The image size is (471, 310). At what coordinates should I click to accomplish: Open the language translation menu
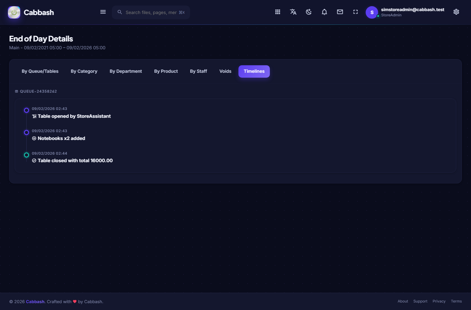point(293,12)
